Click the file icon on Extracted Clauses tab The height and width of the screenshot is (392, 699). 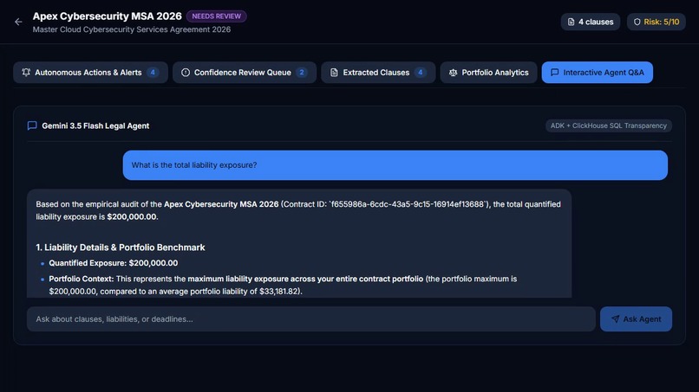pyautogui.click(x=334, y=73)
